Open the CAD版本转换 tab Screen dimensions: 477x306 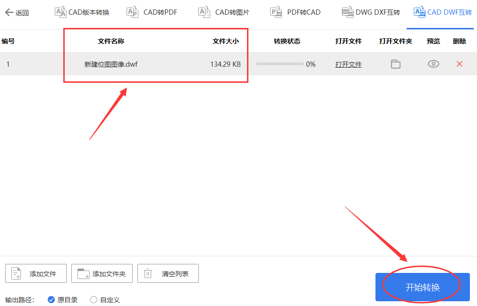(82, 12)
